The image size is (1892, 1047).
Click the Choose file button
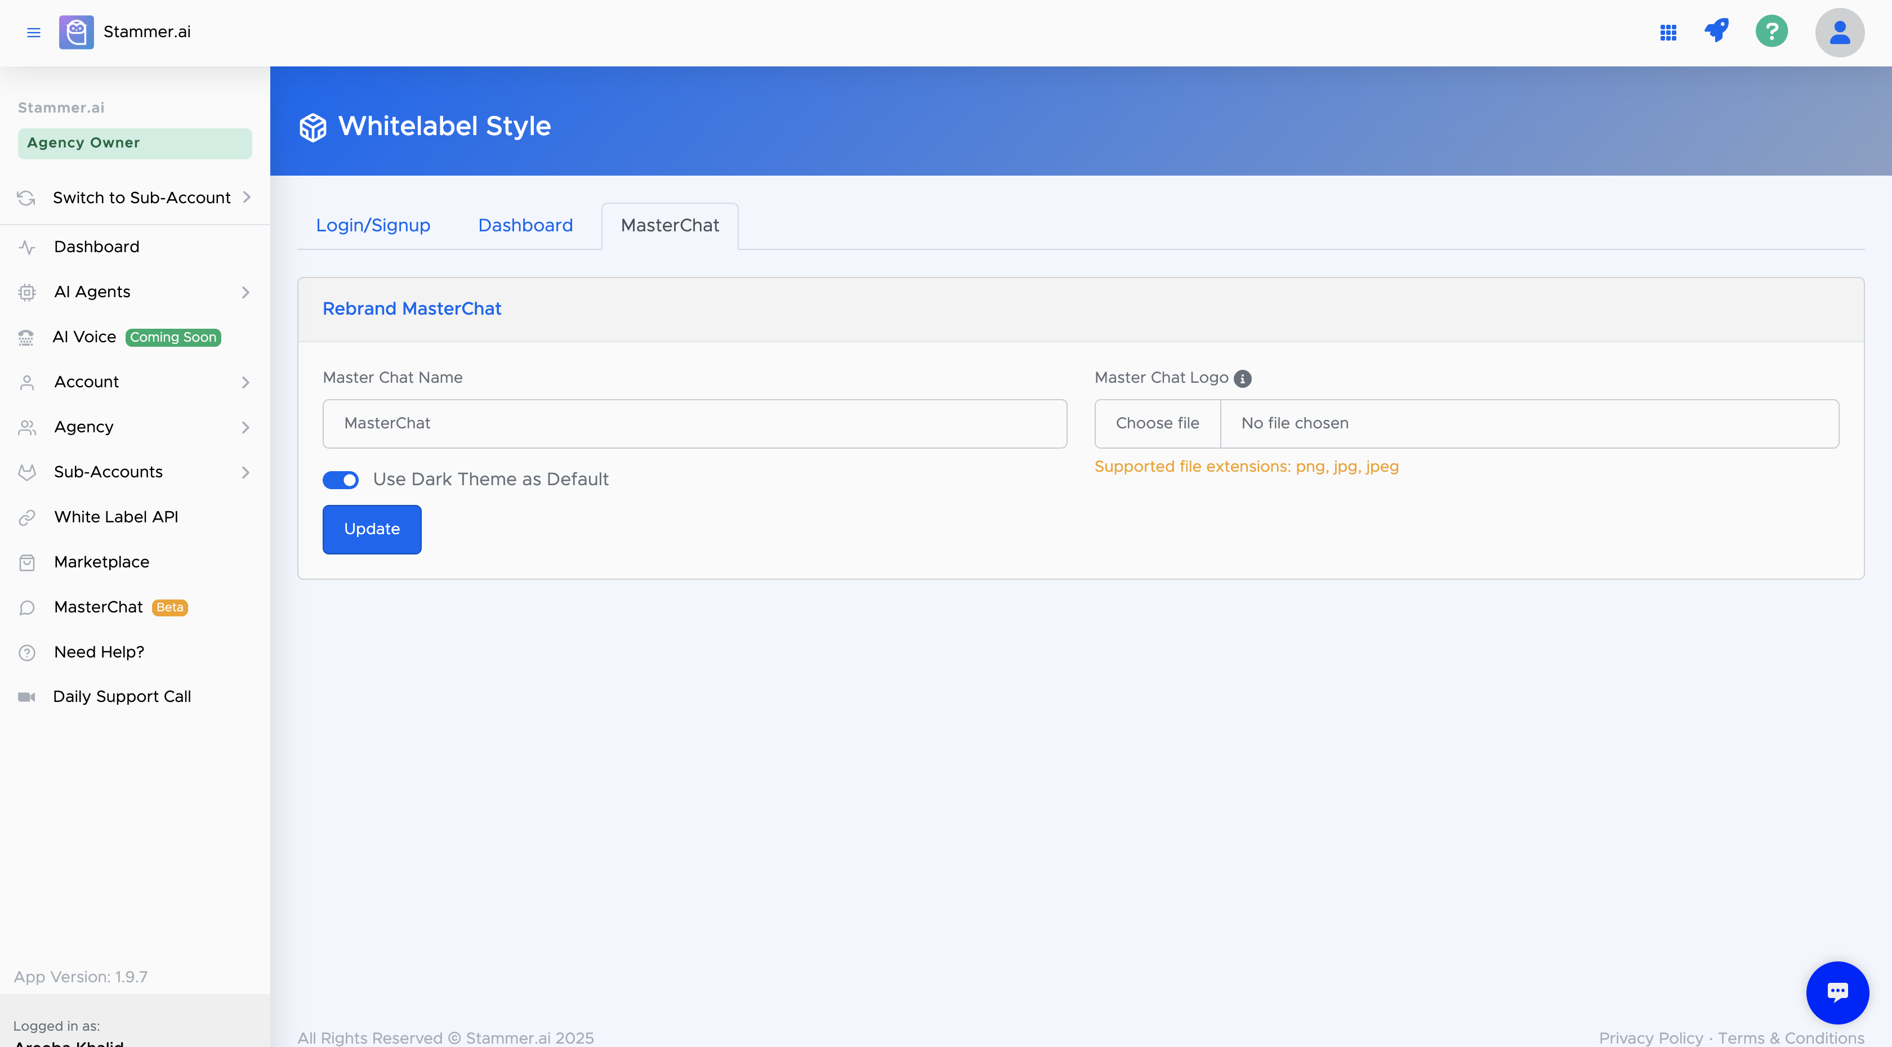click(x=1158, y=423)
